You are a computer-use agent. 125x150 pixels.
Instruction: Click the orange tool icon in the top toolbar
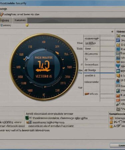click(x=1, y=14)
